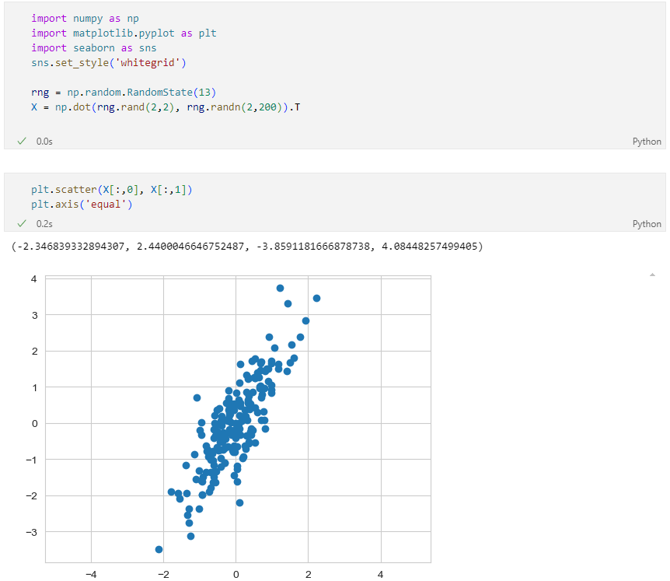Screen dimensions: 670x581
Task: Click the 0.2s execution time text
Action: point(44,224)
